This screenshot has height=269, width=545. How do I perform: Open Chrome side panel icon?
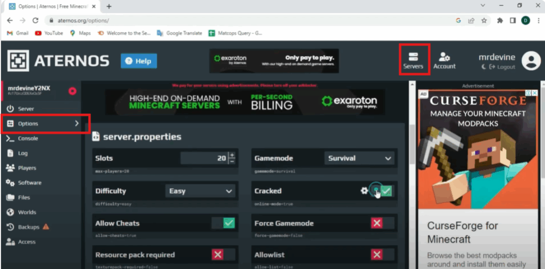pos(513,21)
